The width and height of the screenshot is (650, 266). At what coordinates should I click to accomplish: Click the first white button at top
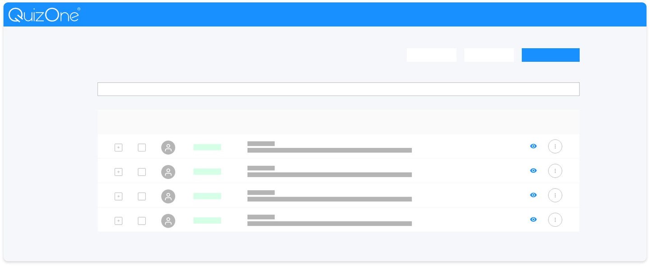tap(432, 55)
